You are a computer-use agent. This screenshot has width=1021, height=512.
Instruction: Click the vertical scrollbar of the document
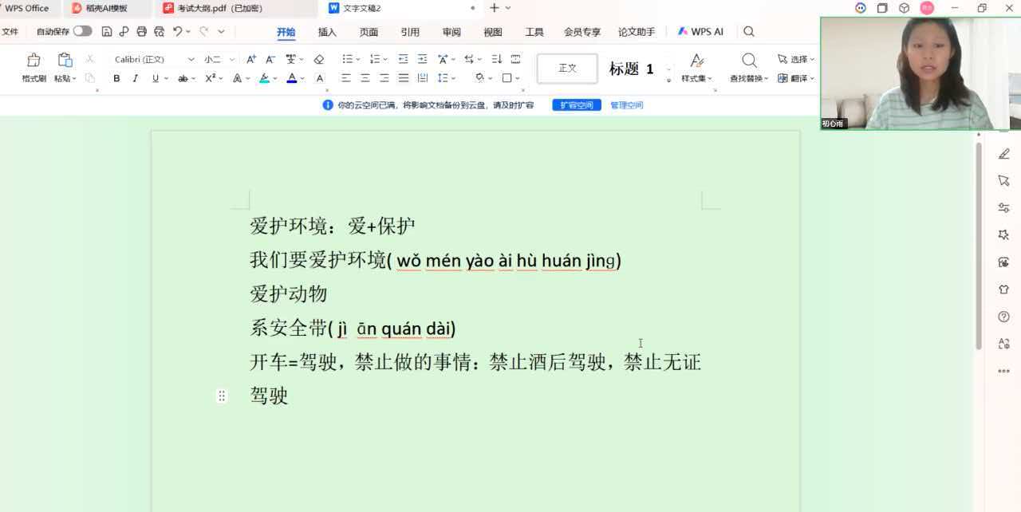[979, 246]
